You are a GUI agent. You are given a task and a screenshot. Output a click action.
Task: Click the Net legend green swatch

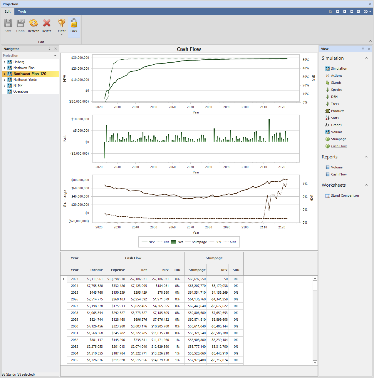point(174,242)
